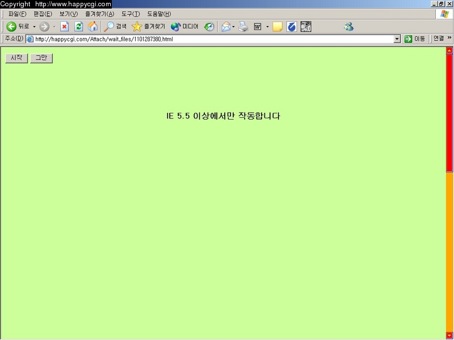Click the Edit with Word icon
Viewport: 454px width, 340px height.
[x=258, y=27]
